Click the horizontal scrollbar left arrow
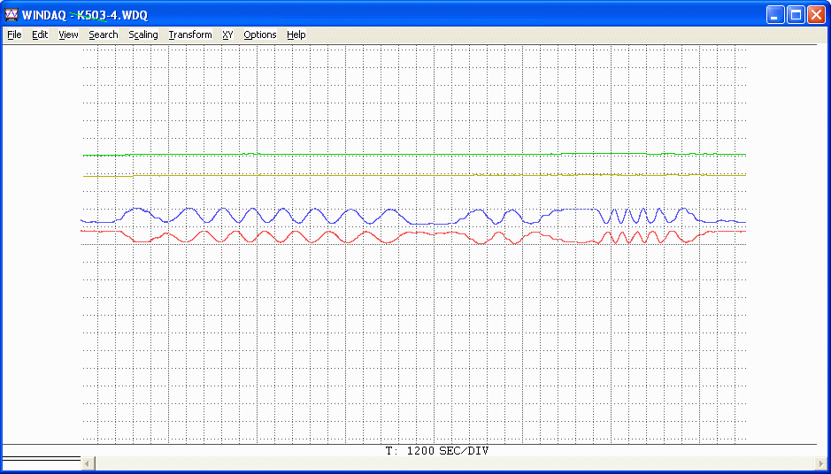The height and width of the screenshot is (474, 831). click(x=88, y=463)
